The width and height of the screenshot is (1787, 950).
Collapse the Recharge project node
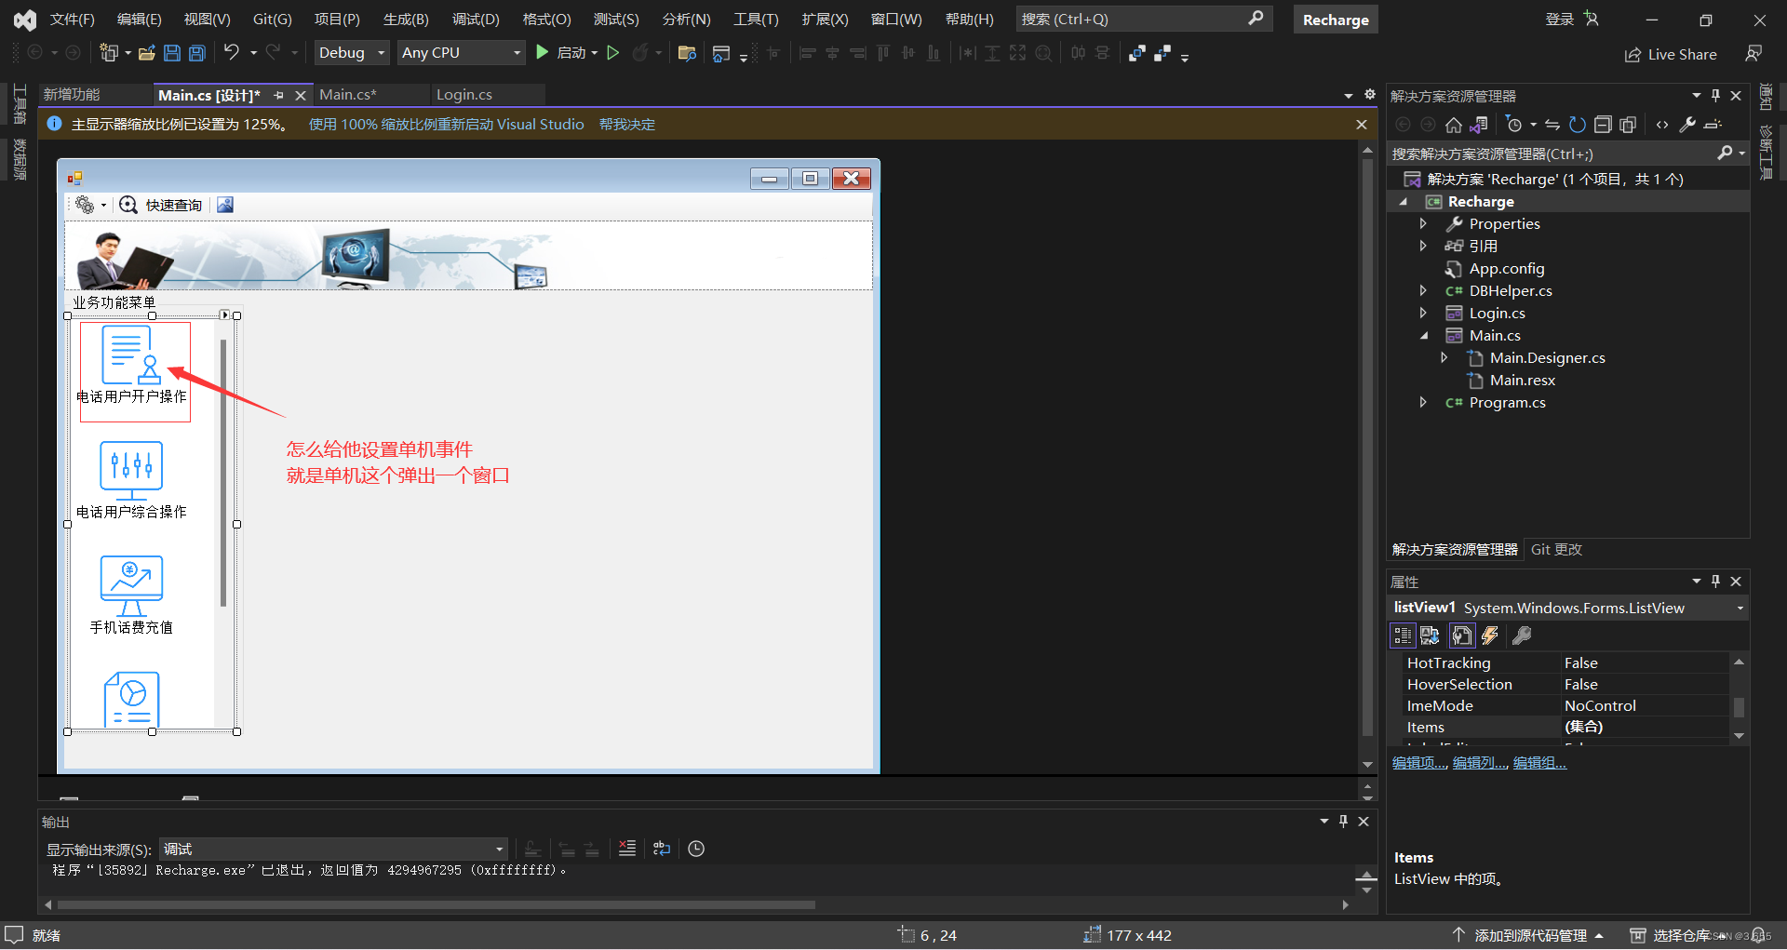coord(1404,202)
